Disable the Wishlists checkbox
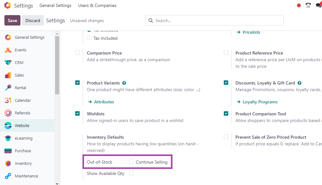The width and height of the screenshot is (322, 185). (x=77, y=114)
